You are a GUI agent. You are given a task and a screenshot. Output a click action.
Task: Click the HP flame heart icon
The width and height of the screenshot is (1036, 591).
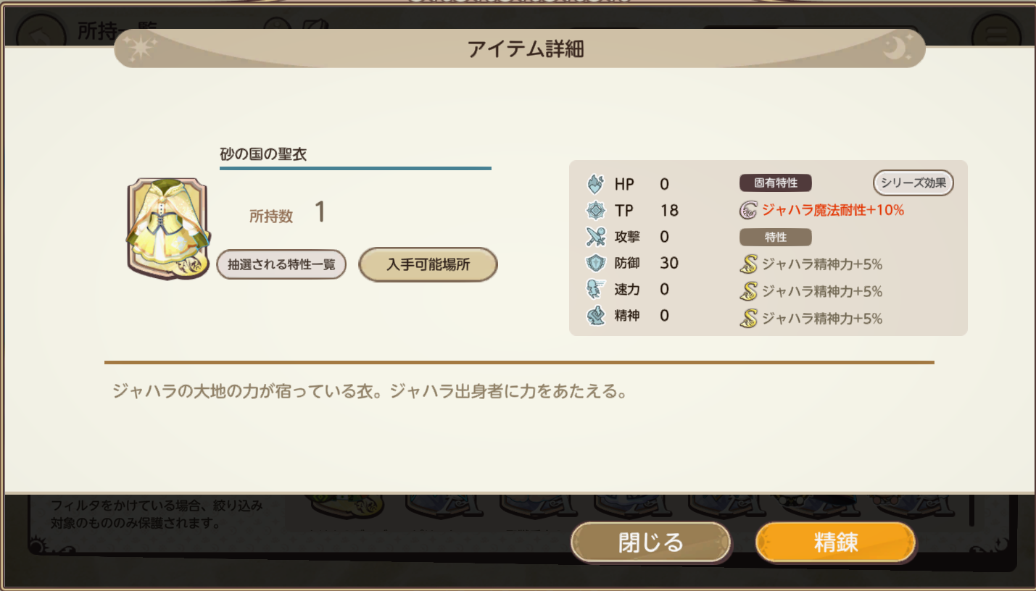[x=595, y=184]
